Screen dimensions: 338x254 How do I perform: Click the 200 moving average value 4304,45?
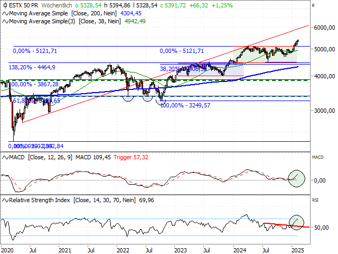coord(131,13)
